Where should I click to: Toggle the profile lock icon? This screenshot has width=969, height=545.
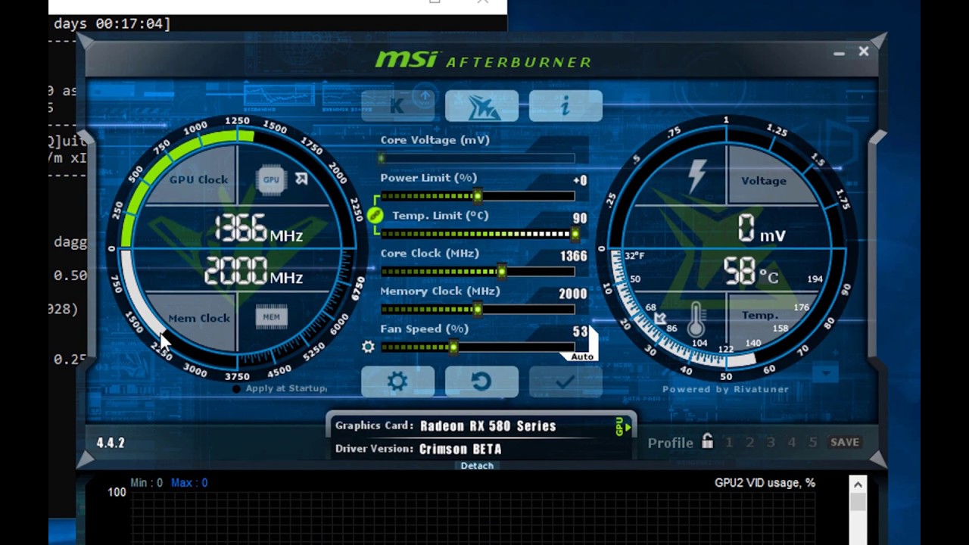(707, 441)
